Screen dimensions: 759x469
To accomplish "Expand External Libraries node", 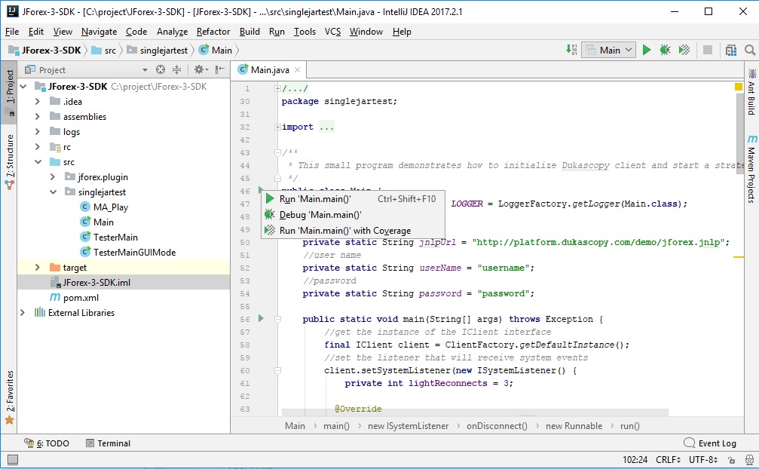I will (23, 313).
